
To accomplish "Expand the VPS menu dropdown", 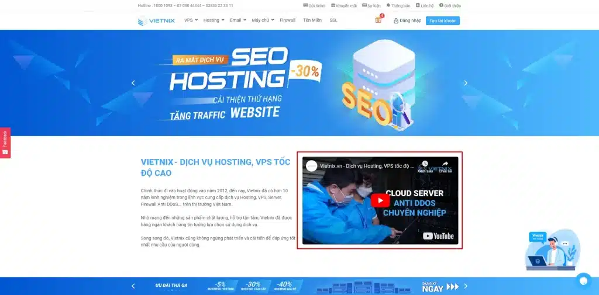I will pos(191,20).
